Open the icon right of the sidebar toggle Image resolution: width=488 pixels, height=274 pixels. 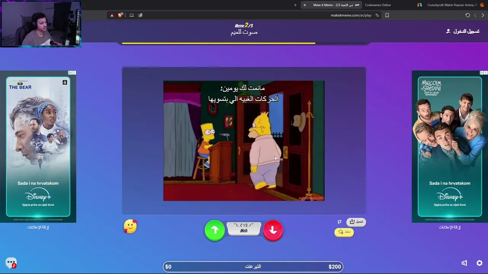(x=140, y=15)
